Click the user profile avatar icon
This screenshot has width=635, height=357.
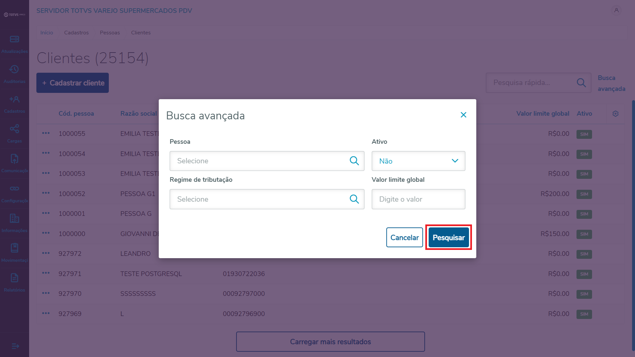[x=616, y=11]
